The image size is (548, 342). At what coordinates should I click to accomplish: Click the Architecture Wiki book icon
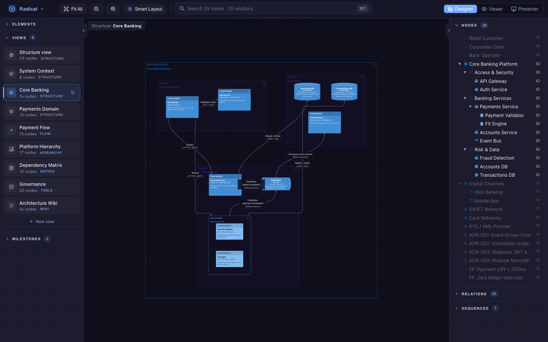(11, 206)
